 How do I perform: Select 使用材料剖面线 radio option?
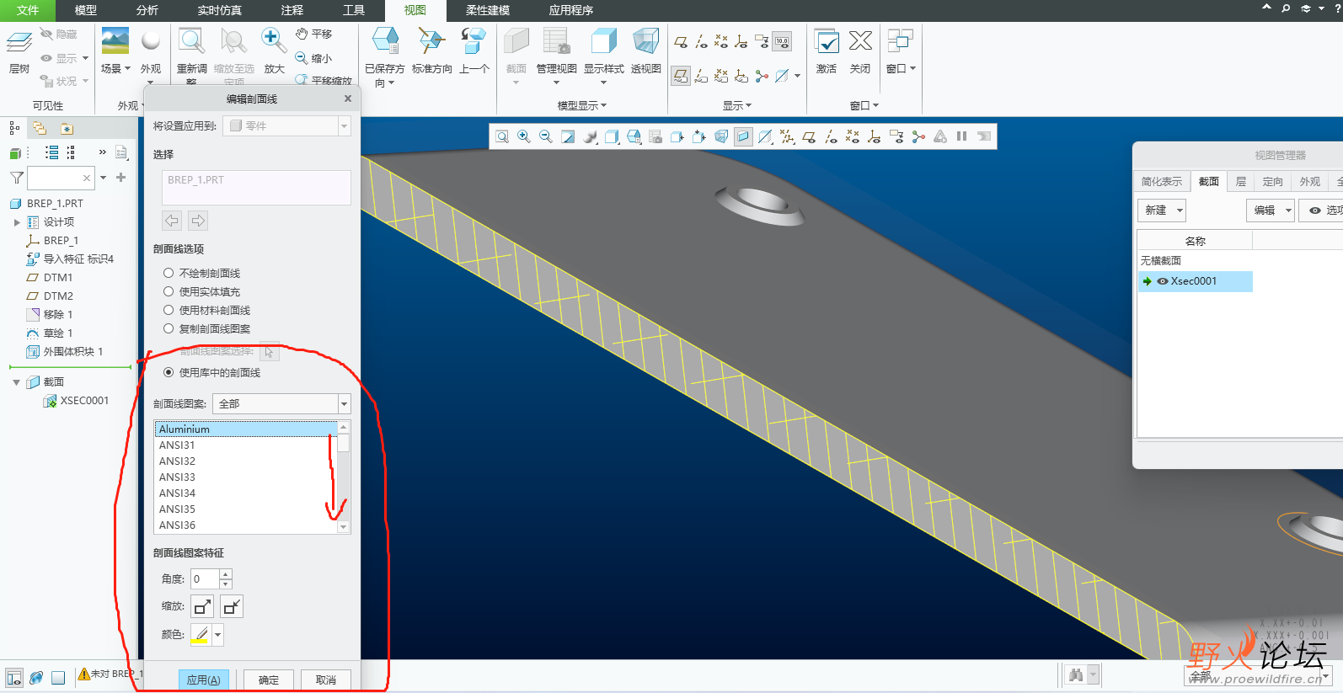coord(169,310)
